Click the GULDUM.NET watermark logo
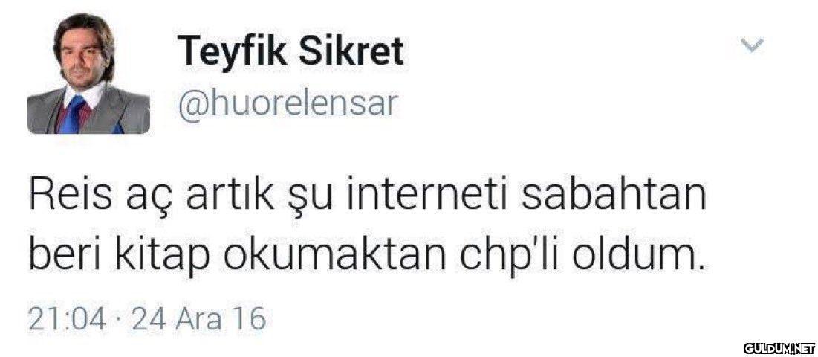This screenshot has width=818, height=357. [779, 347]
